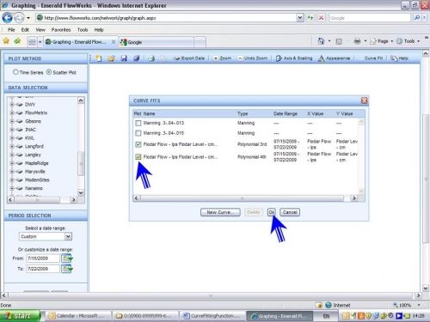The image size is (430, 322).
Task: Open the graphing Help
Action: click(399, 58)
